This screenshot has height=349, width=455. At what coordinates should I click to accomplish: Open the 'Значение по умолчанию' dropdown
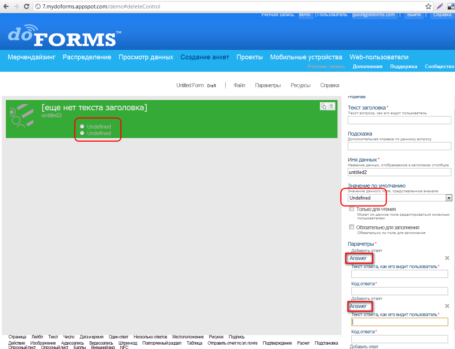[x=449, y=198]
